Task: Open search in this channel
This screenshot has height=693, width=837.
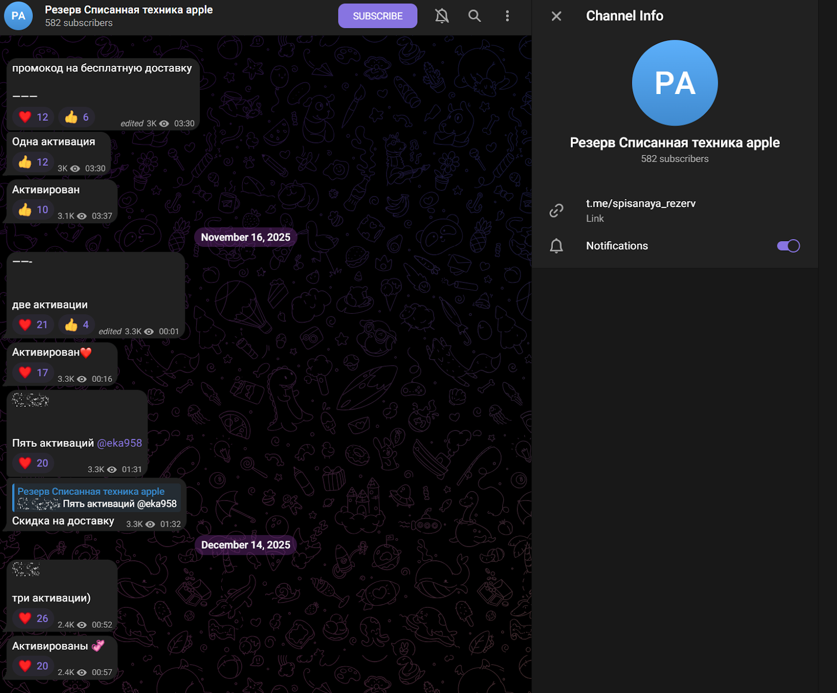Action: click(x=474, y=16)
